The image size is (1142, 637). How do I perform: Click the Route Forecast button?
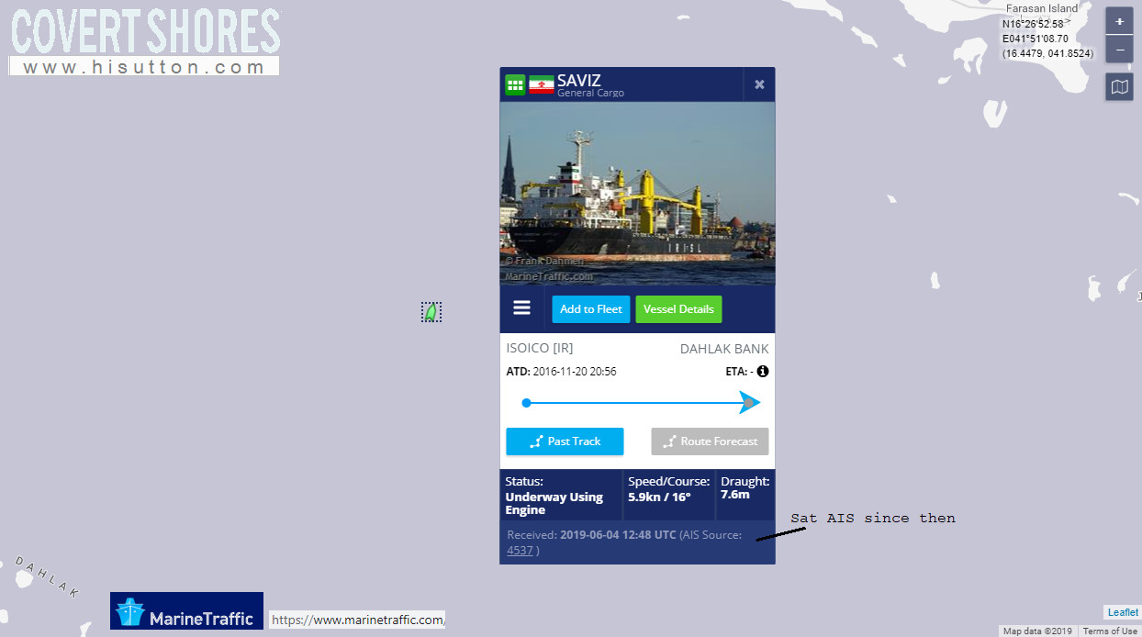710,441
